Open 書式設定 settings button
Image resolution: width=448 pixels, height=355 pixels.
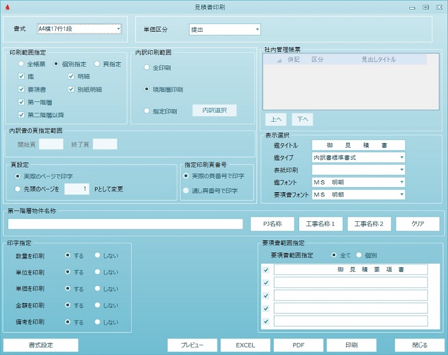tap(41, 345)
